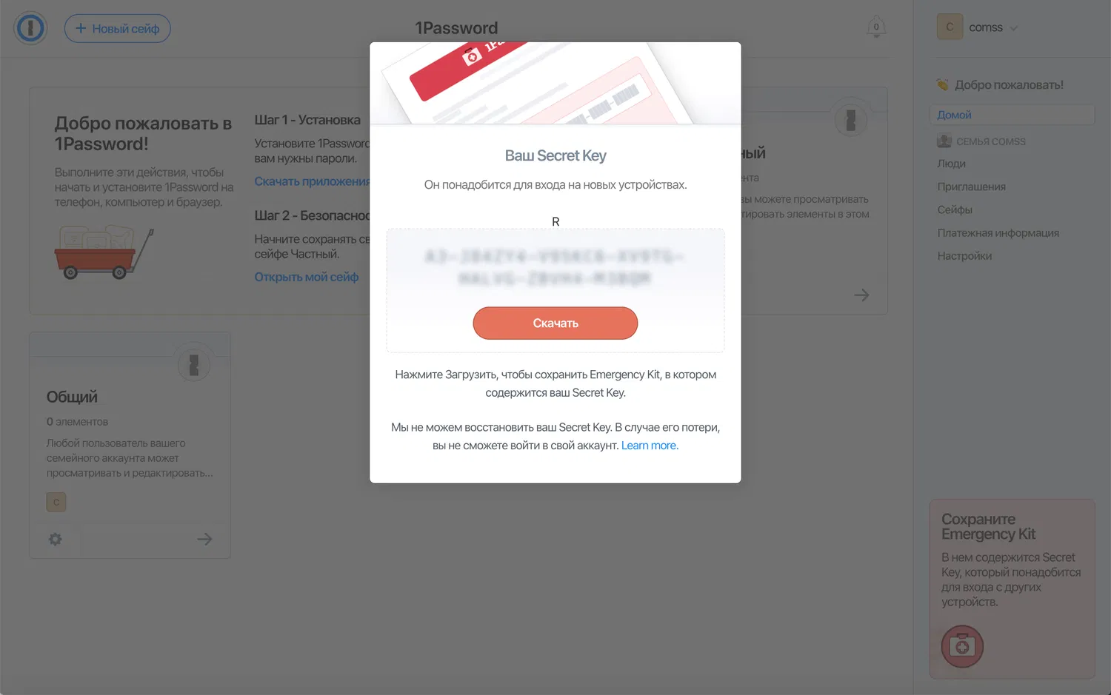Click the comss account avatar
This screenshot has width=1111, height=695.
click(950, 27)
